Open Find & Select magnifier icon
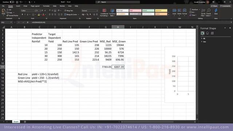 (209, 11)
